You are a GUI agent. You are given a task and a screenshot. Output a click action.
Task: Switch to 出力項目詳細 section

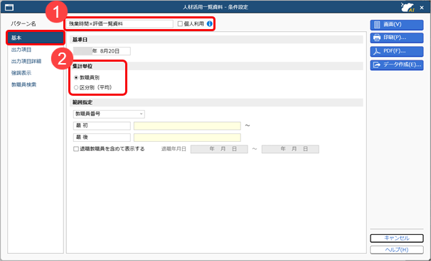point(26,61)
